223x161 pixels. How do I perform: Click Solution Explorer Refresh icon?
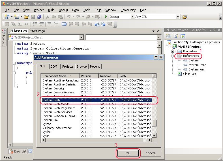coord(183,36)
